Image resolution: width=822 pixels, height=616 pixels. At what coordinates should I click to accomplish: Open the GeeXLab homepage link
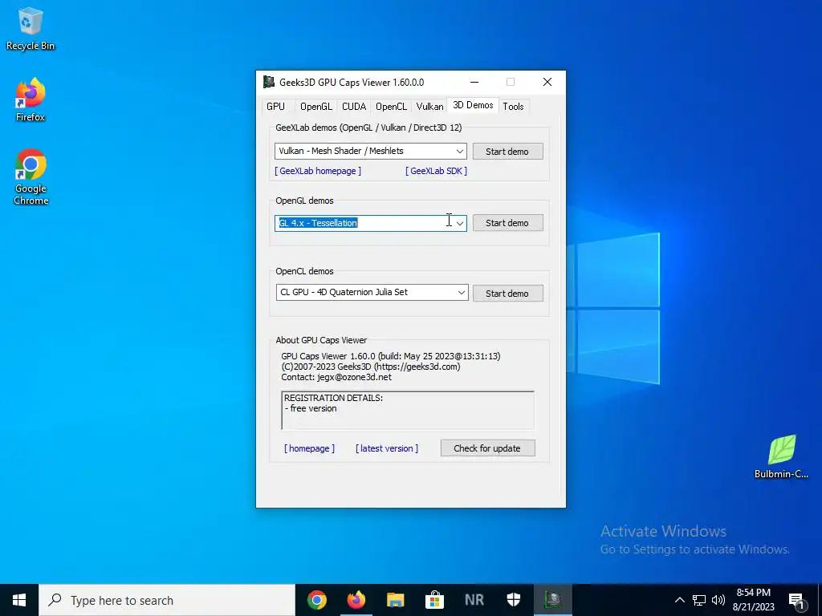(318, 171)
